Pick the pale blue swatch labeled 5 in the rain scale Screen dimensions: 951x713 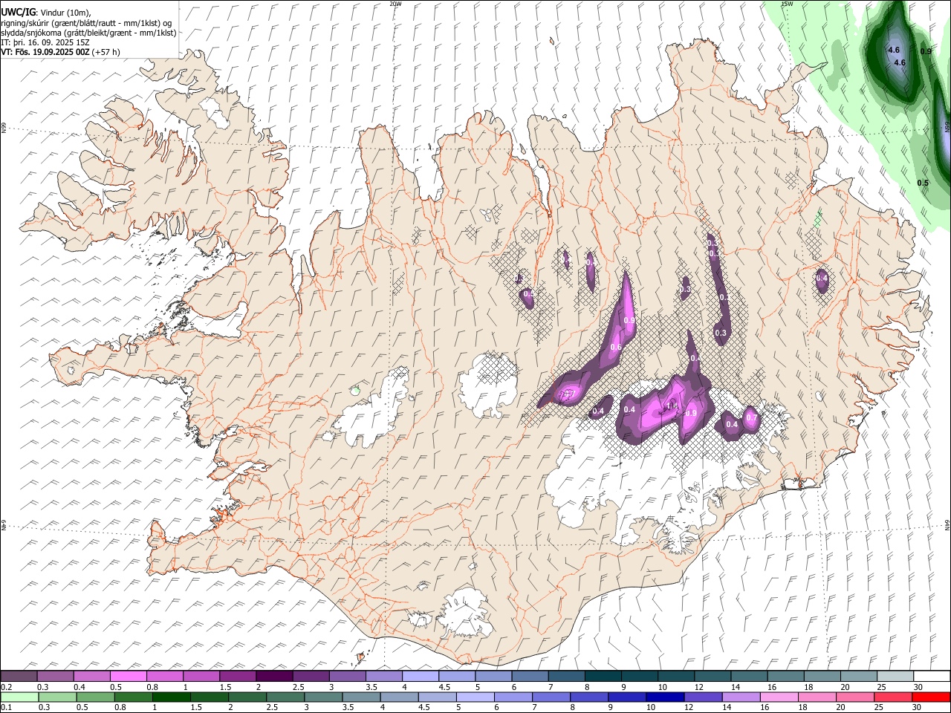(x=475, y=697)
